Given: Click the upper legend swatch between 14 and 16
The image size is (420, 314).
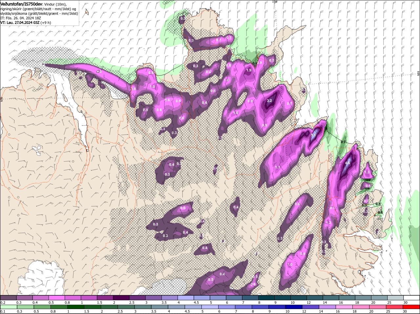Looking at the screenshot, I should (x=331, y=298).
